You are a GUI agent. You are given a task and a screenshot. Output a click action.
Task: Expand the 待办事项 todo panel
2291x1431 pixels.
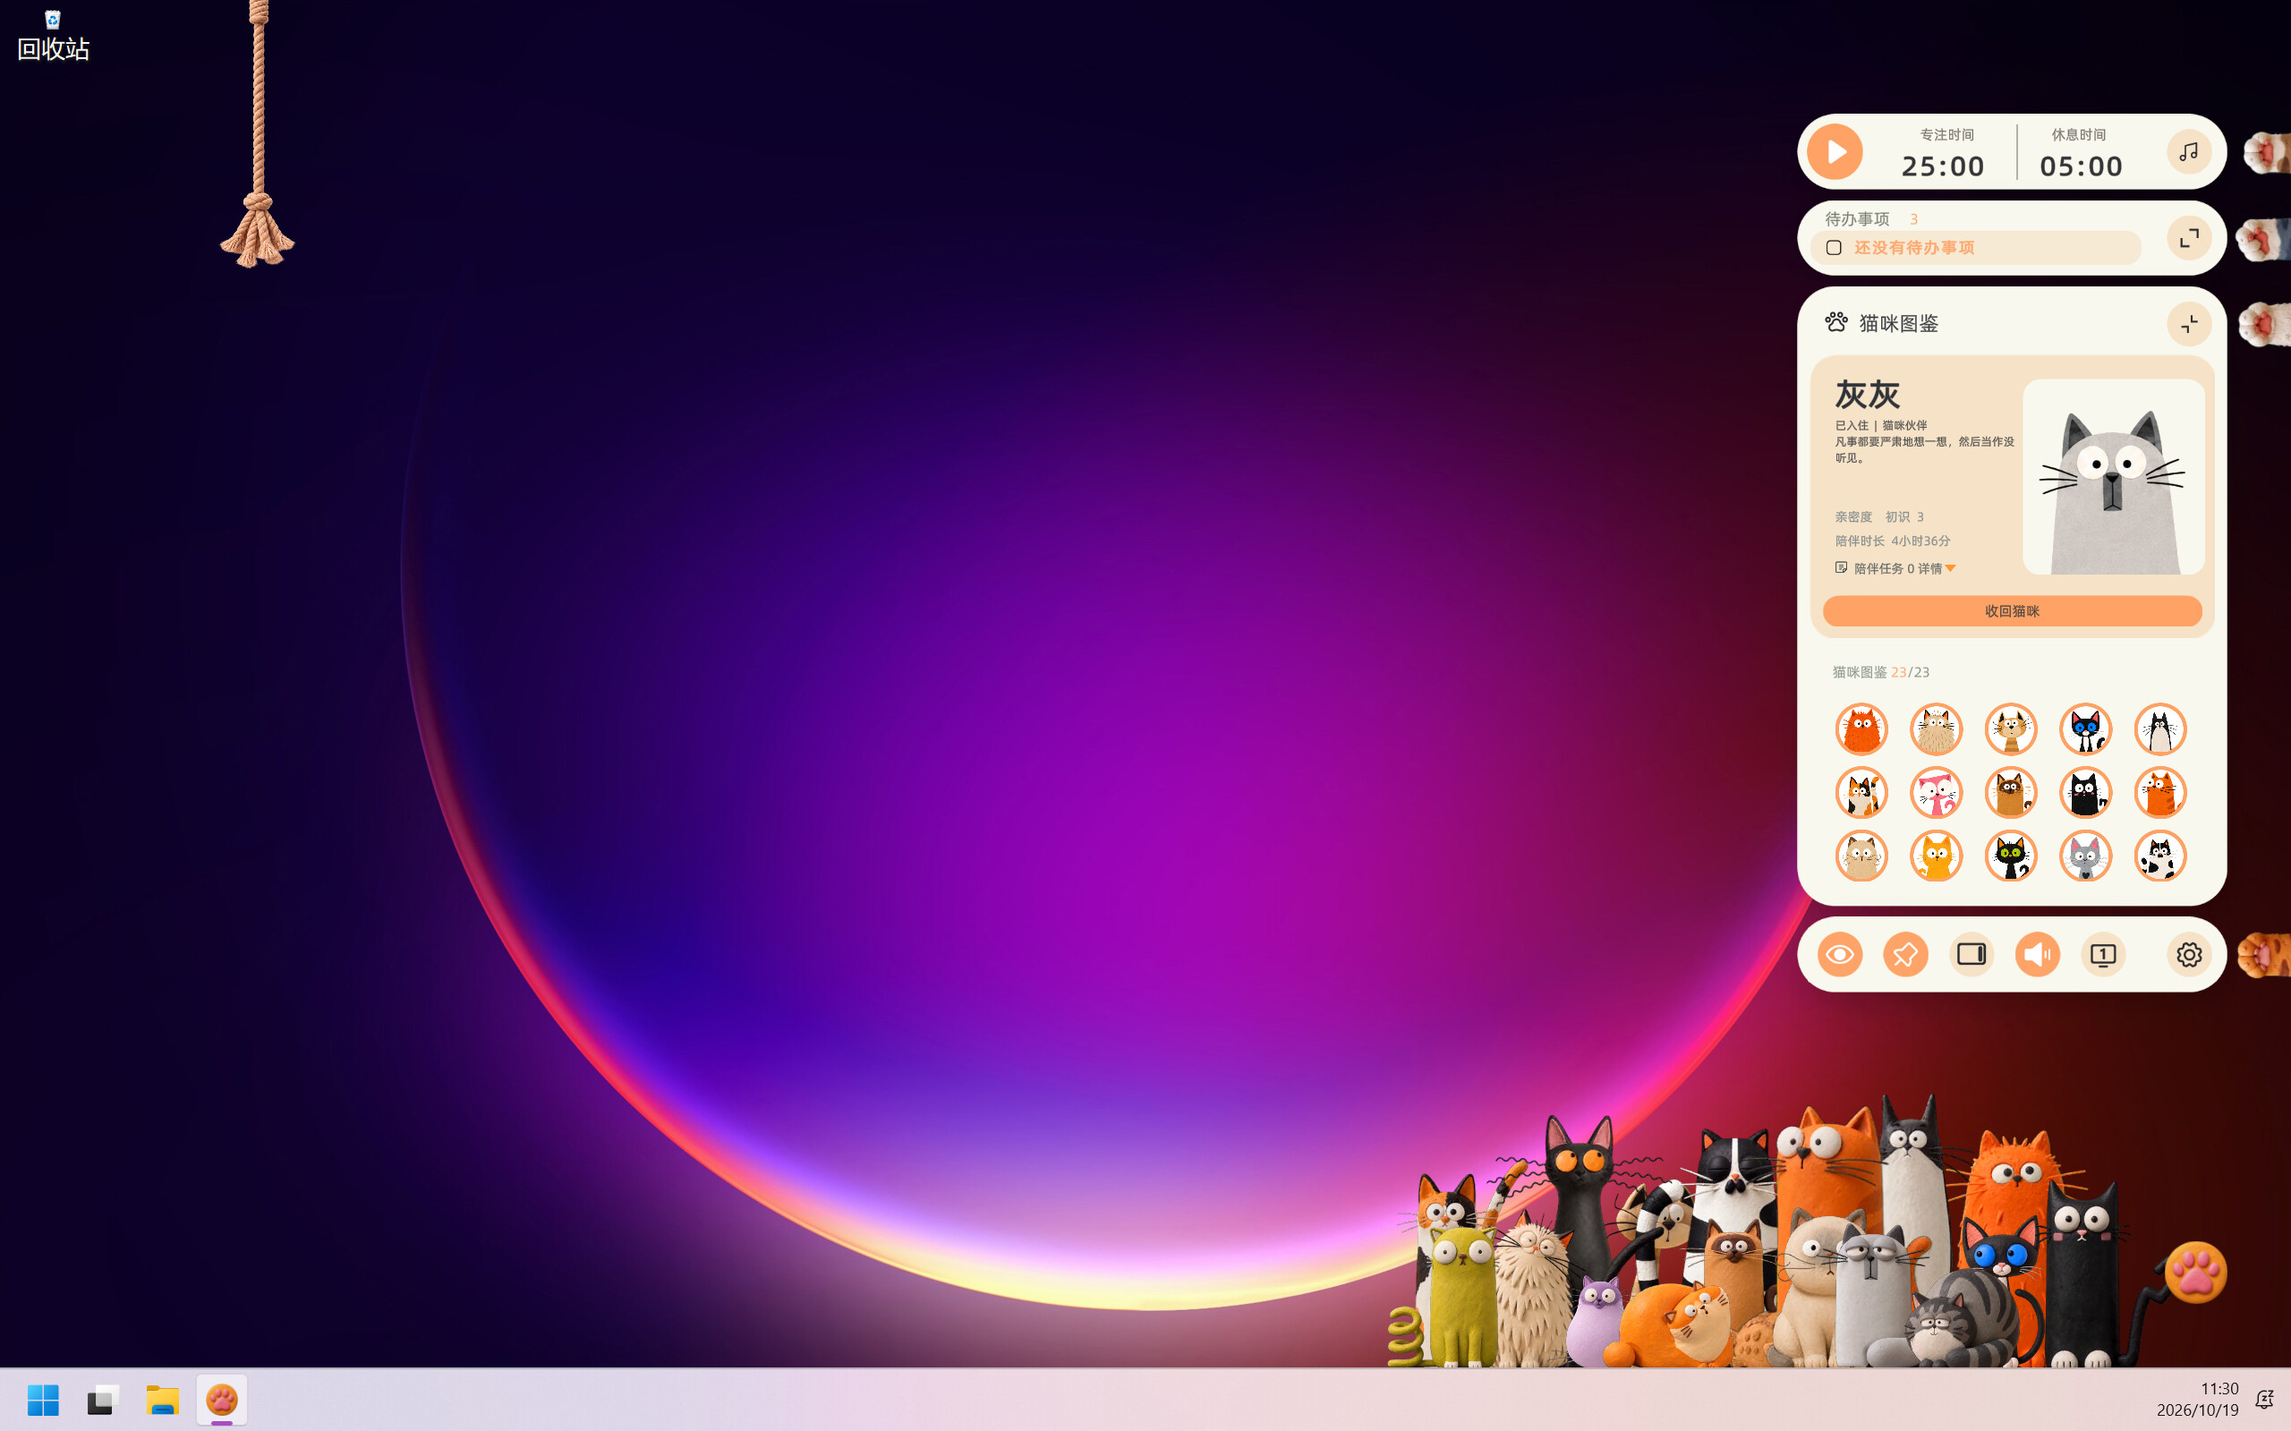(2189, 237)
